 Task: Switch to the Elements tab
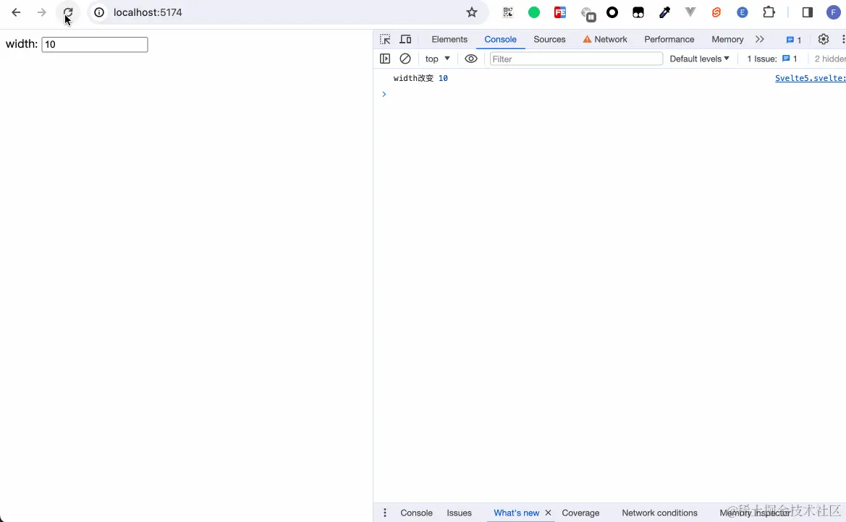(x=449, y=39)
